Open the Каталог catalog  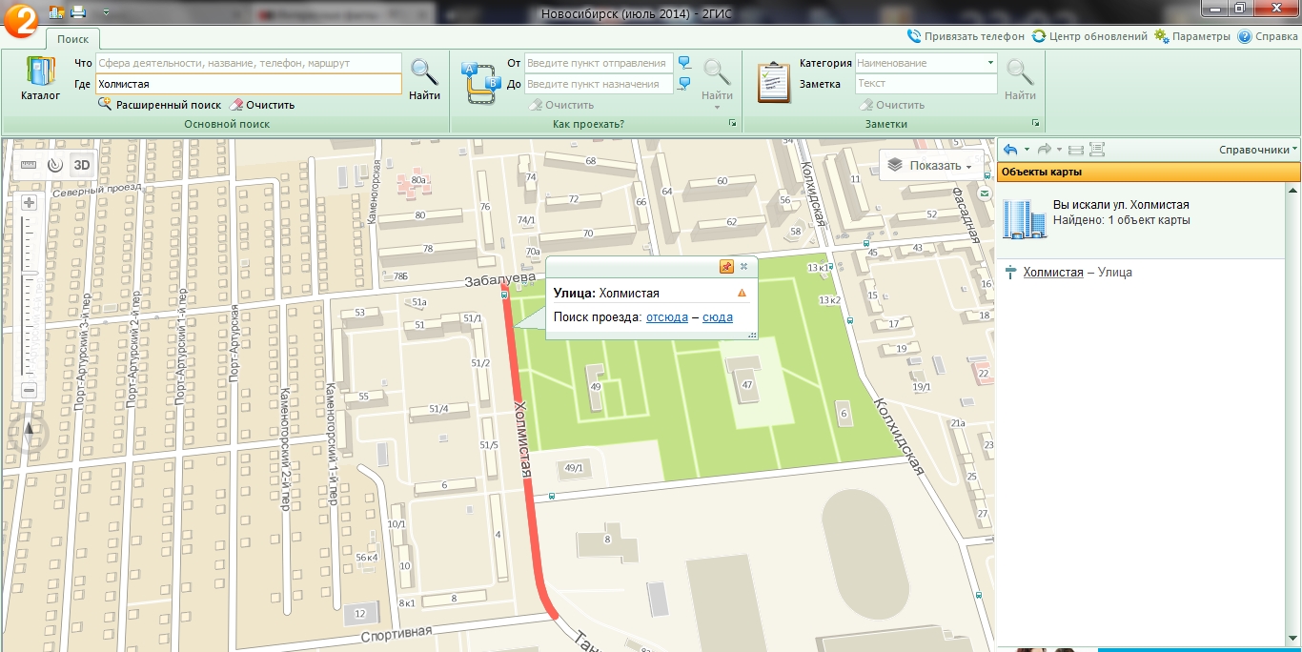click(40, 79)
